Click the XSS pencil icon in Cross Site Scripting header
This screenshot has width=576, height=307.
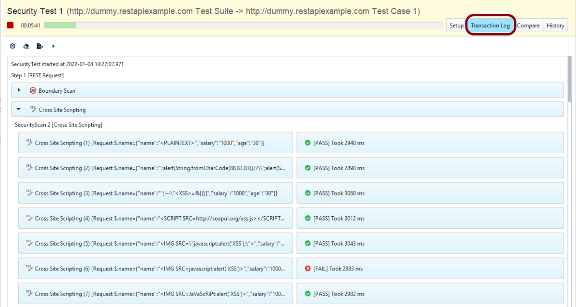click(x=33, y=110)
